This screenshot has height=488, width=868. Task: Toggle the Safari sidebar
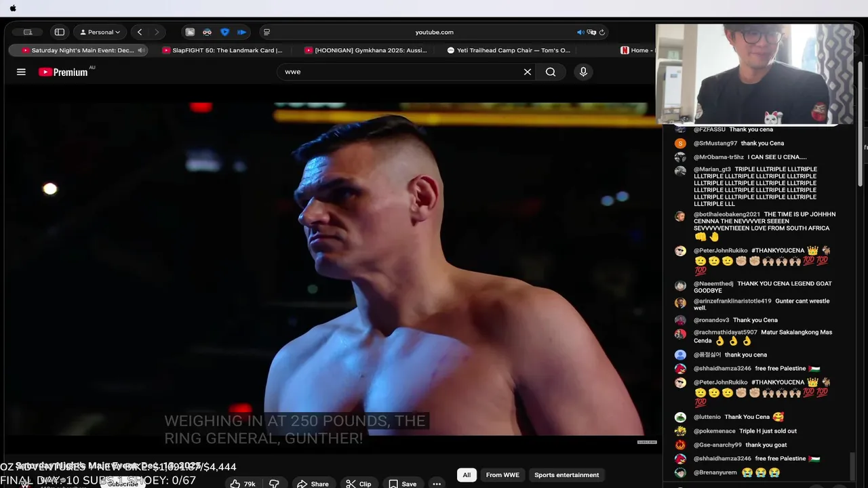60,32
